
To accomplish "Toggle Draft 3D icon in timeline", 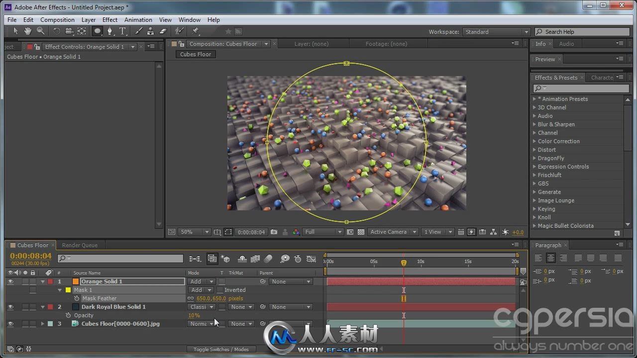I will pos(225,259).
